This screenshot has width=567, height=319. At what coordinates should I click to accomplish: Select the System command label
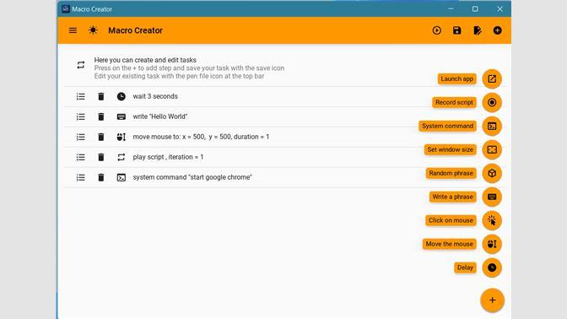click(x=447, y=126)
